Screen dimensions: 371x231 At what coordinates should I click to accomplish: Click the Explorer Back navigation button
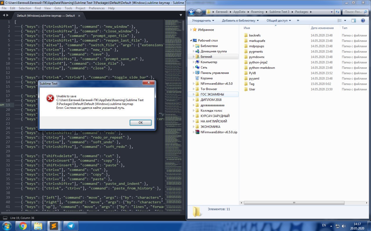pyautogui.click(x=192, y=12)
